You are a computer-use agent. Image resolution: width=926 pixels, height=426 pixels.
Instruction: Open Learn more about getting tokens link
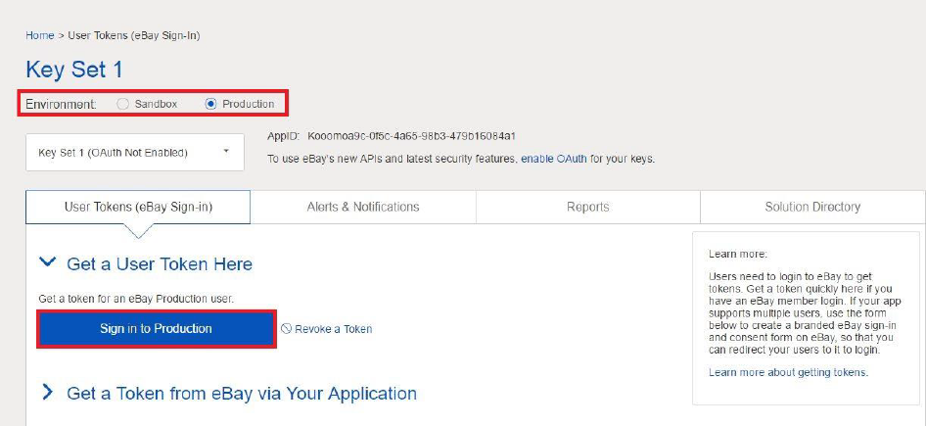click(x=788, y=372)
